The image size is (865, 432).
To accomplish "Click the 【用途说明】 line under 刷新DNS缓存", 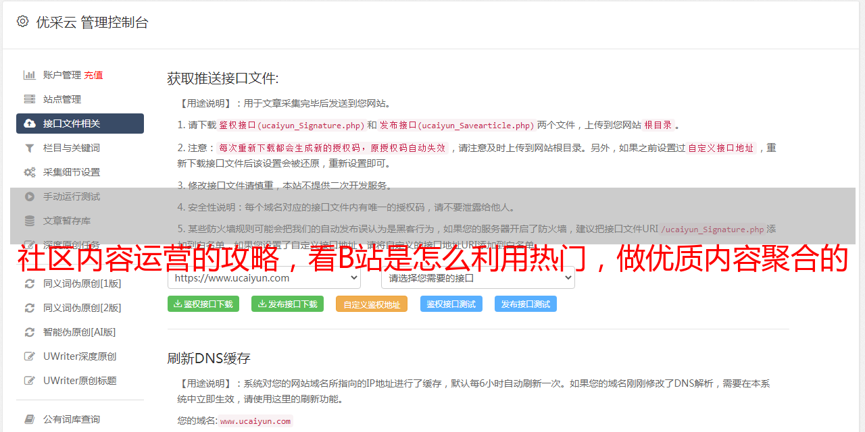I will (474, 391).
